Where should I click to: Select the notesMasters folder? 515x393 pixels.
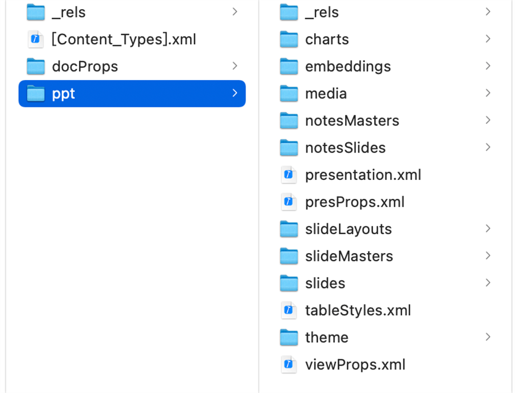(x=351, y=121)
